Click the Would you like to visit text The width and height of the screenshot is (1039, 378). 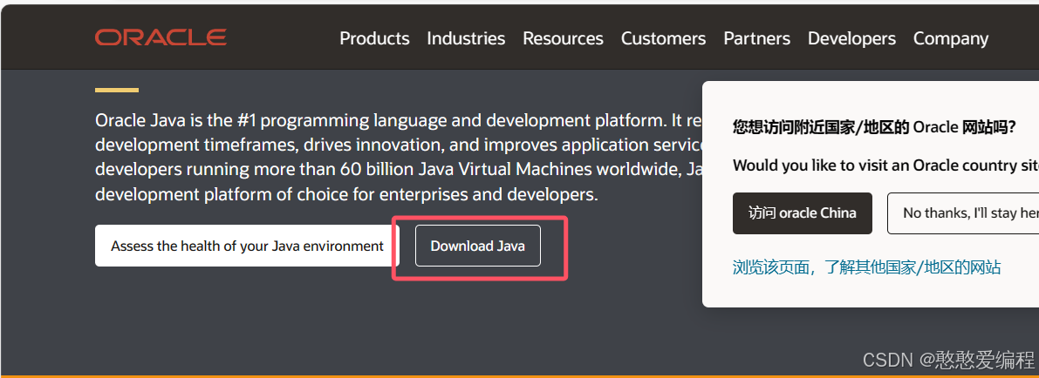point(886,165)
